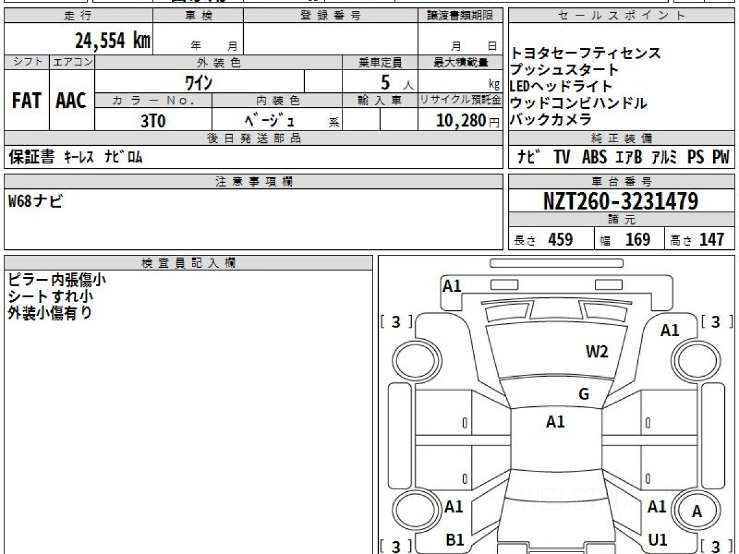Click inspector note シートすれ小
Image resolution: width=739 pixels, height=554 pixels.
tap(50, 296)
